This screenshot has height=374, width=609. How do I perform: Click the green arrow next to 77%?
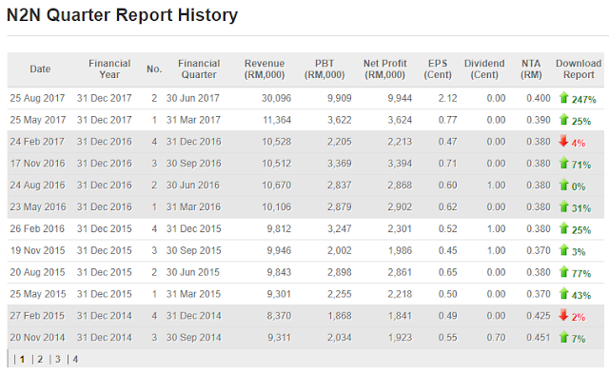[563, 271]
